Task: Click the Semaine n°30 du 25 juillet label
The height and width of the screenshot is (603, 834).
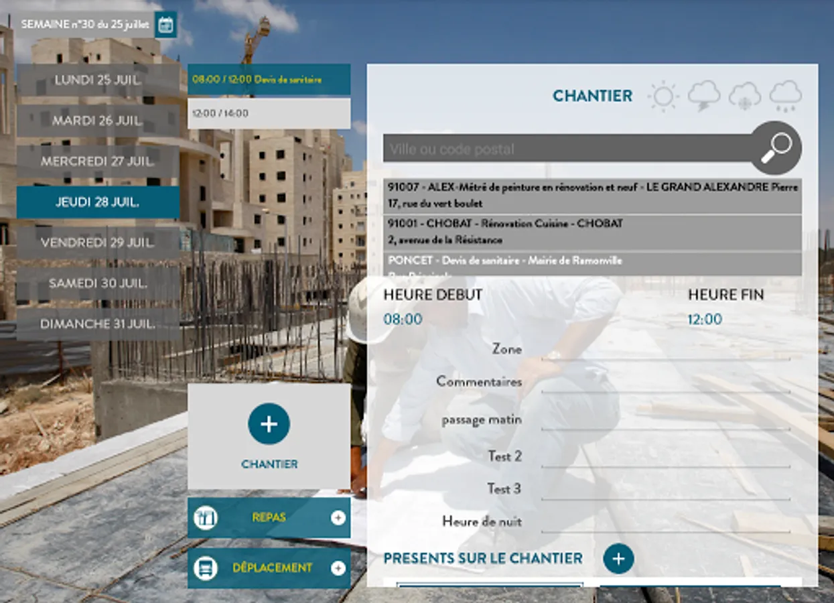Action: click(x=86, y=24)
